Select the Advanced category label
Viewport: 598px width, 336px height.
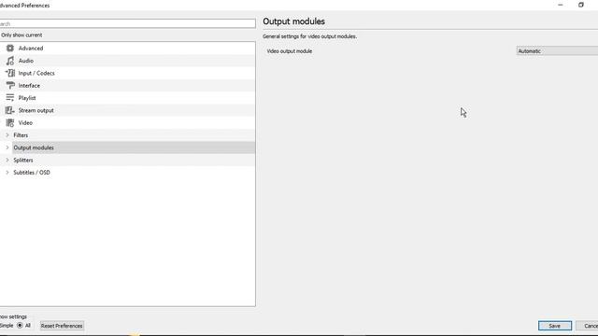(x=31, y=49)
